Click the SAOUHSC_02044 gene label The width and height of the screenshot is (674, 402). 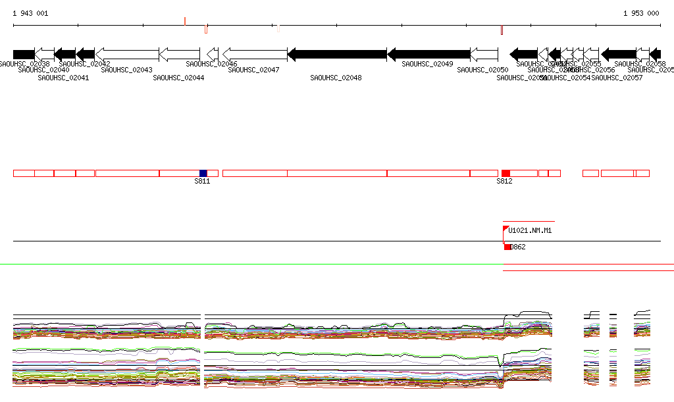pos(178,78)
